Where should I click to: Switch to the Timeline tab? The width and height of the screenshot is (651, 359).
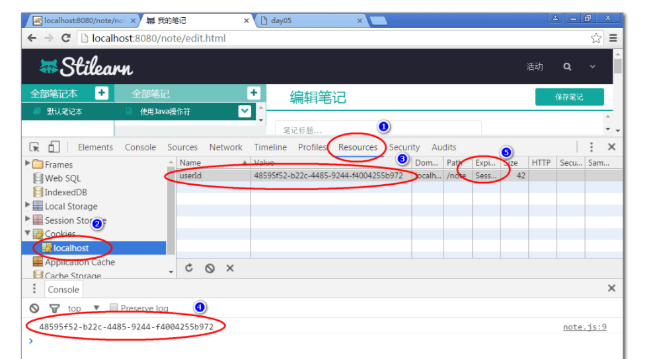(270, 147)
